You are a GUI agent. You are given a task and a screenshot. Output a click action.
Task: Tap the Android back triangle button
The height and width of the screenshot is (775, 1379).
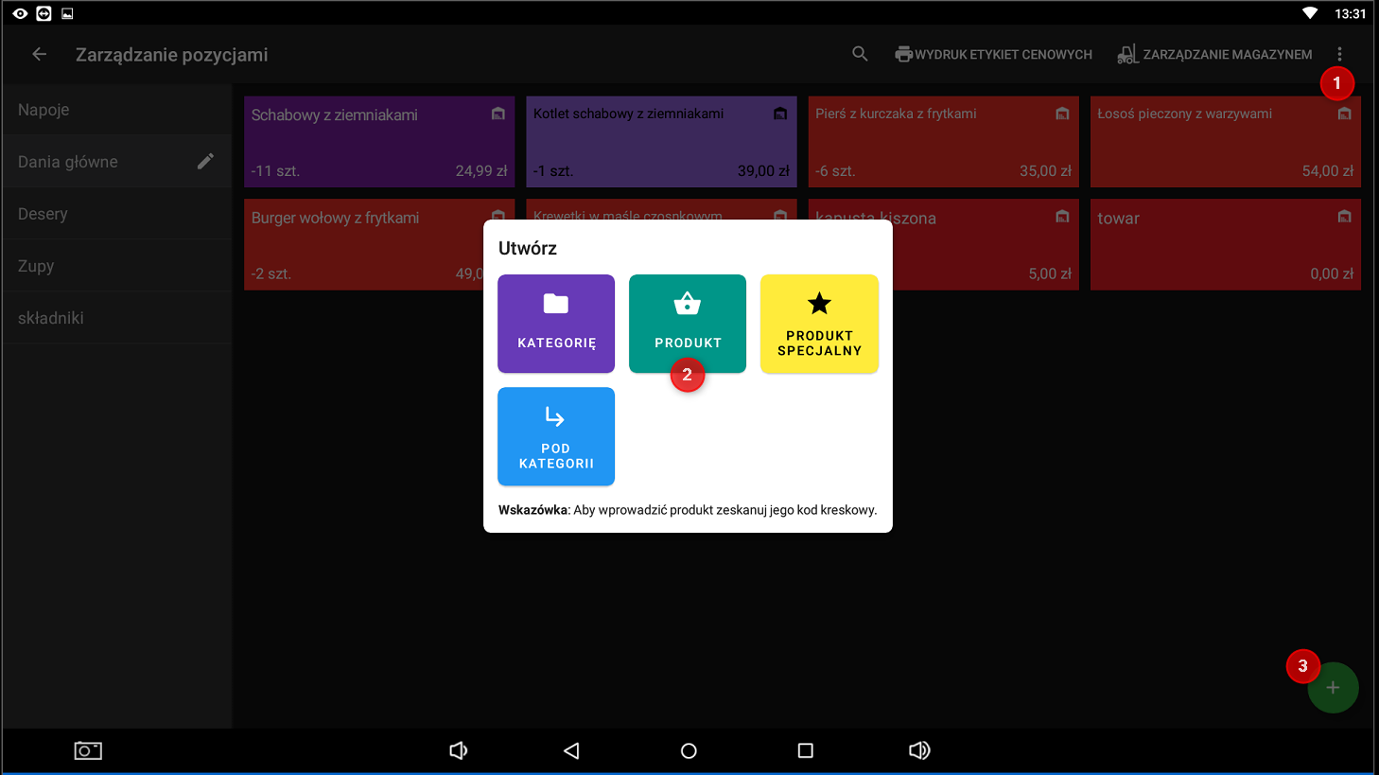click(x=571, y=750)
